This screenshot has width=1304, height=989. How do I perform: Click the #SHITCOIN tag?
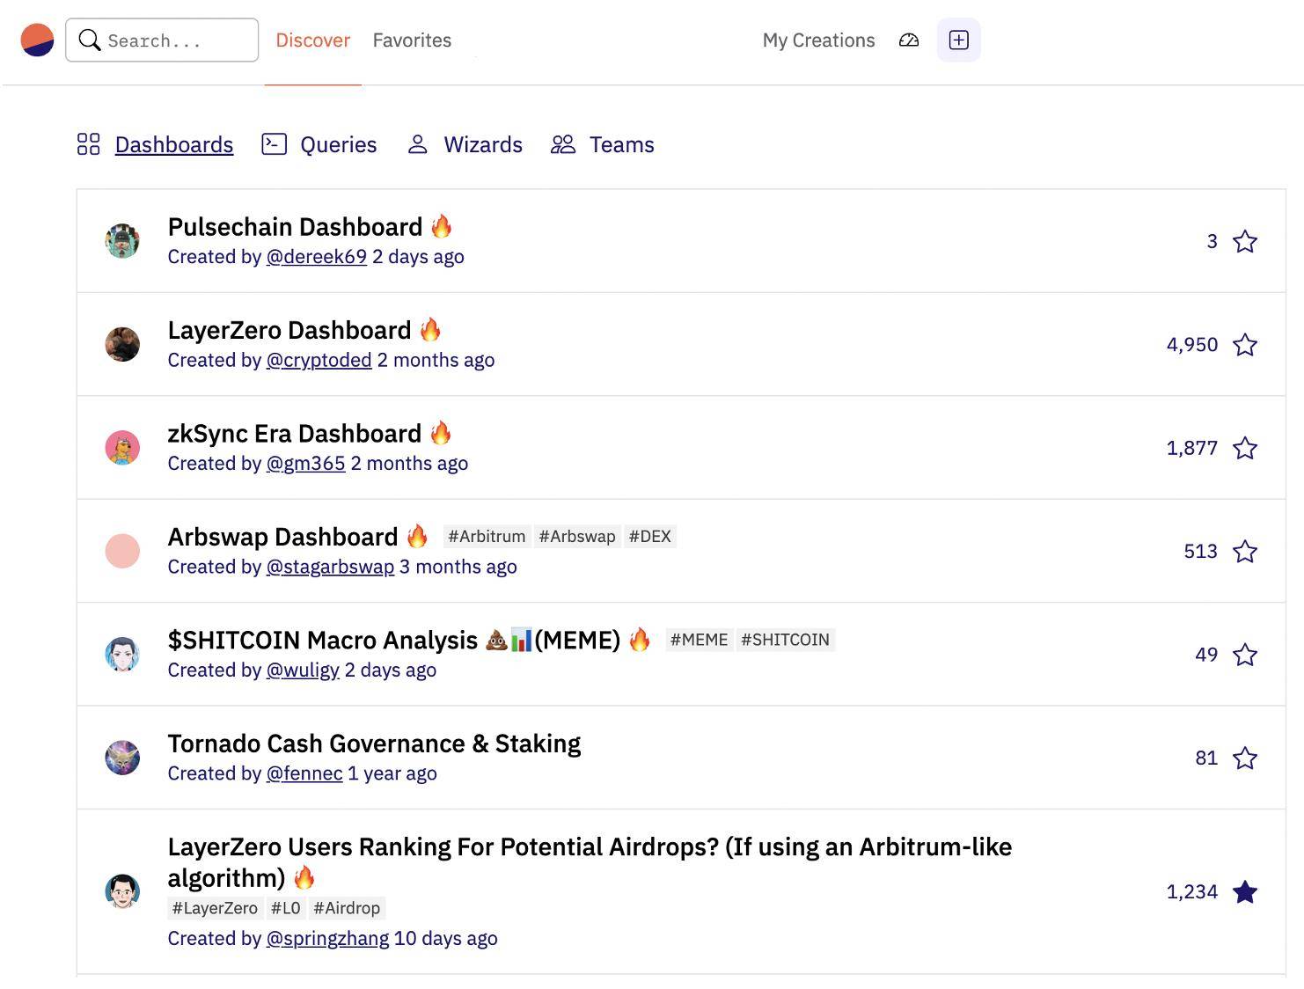tap(786, 640)
